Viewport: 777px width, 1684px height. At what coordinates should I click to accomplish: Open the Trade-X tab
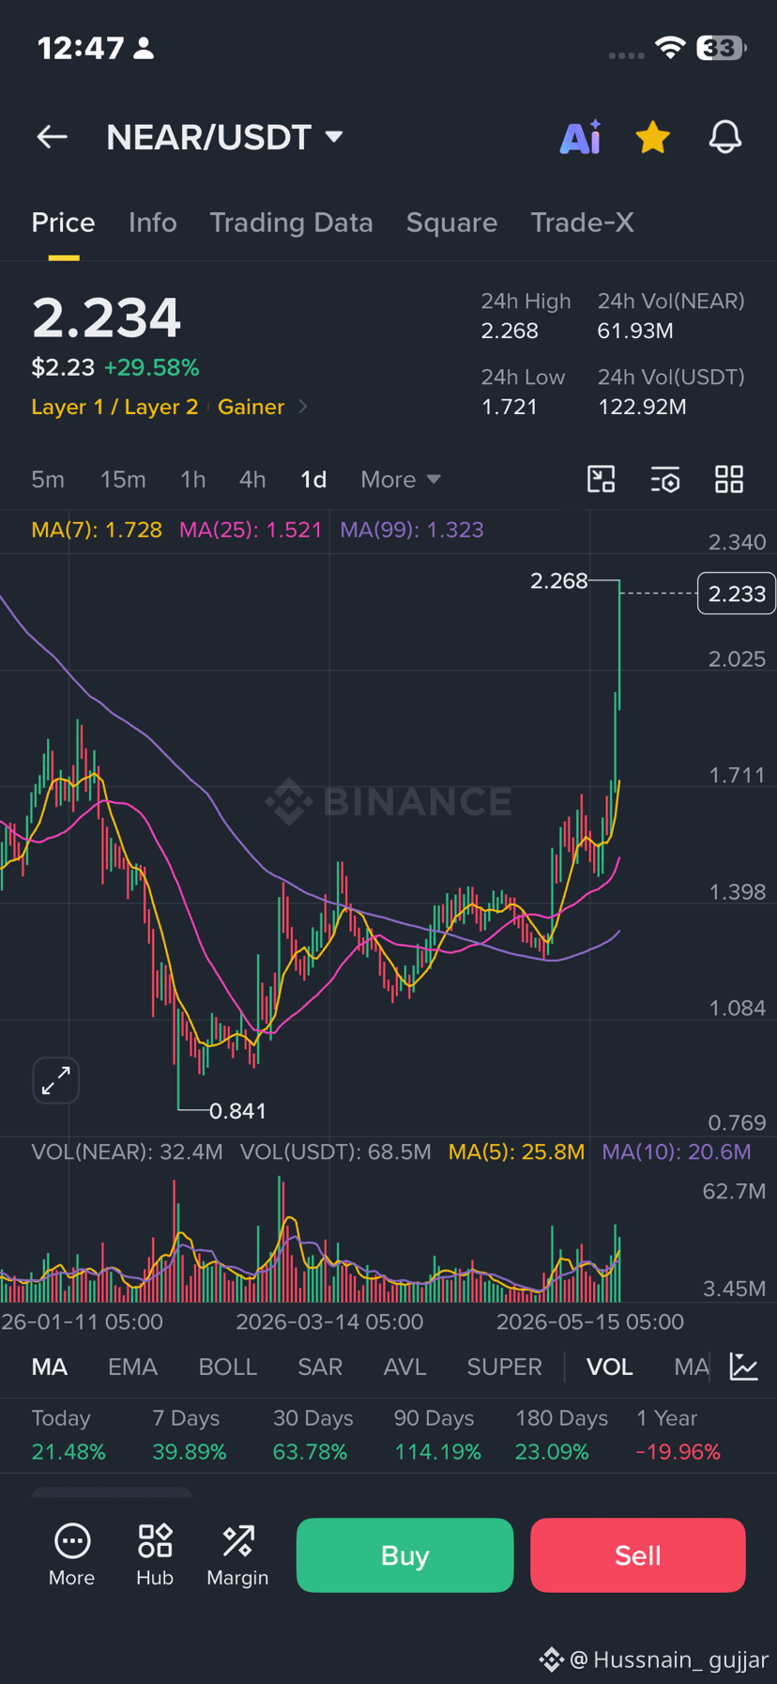point(582,223)
